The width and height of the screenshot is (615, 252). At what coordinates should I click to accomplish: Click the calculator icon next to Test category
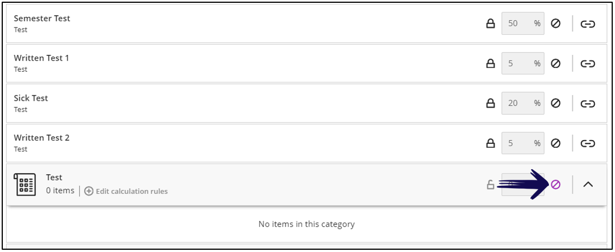point(25,184)
